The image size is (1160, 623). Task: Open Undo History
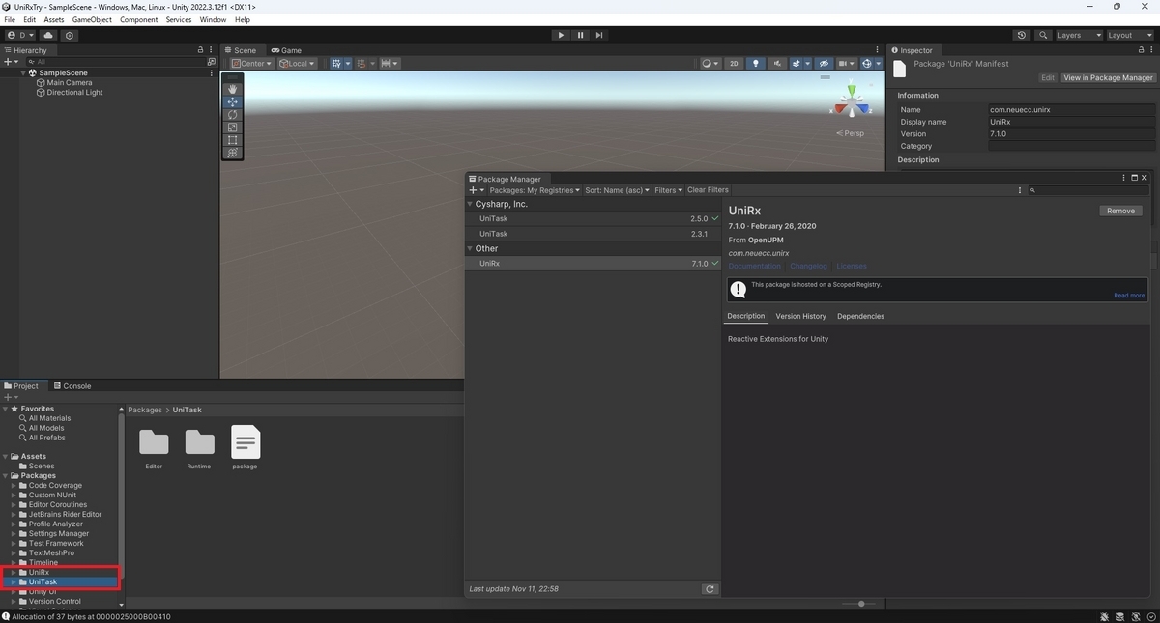(x=1022, y=35)
